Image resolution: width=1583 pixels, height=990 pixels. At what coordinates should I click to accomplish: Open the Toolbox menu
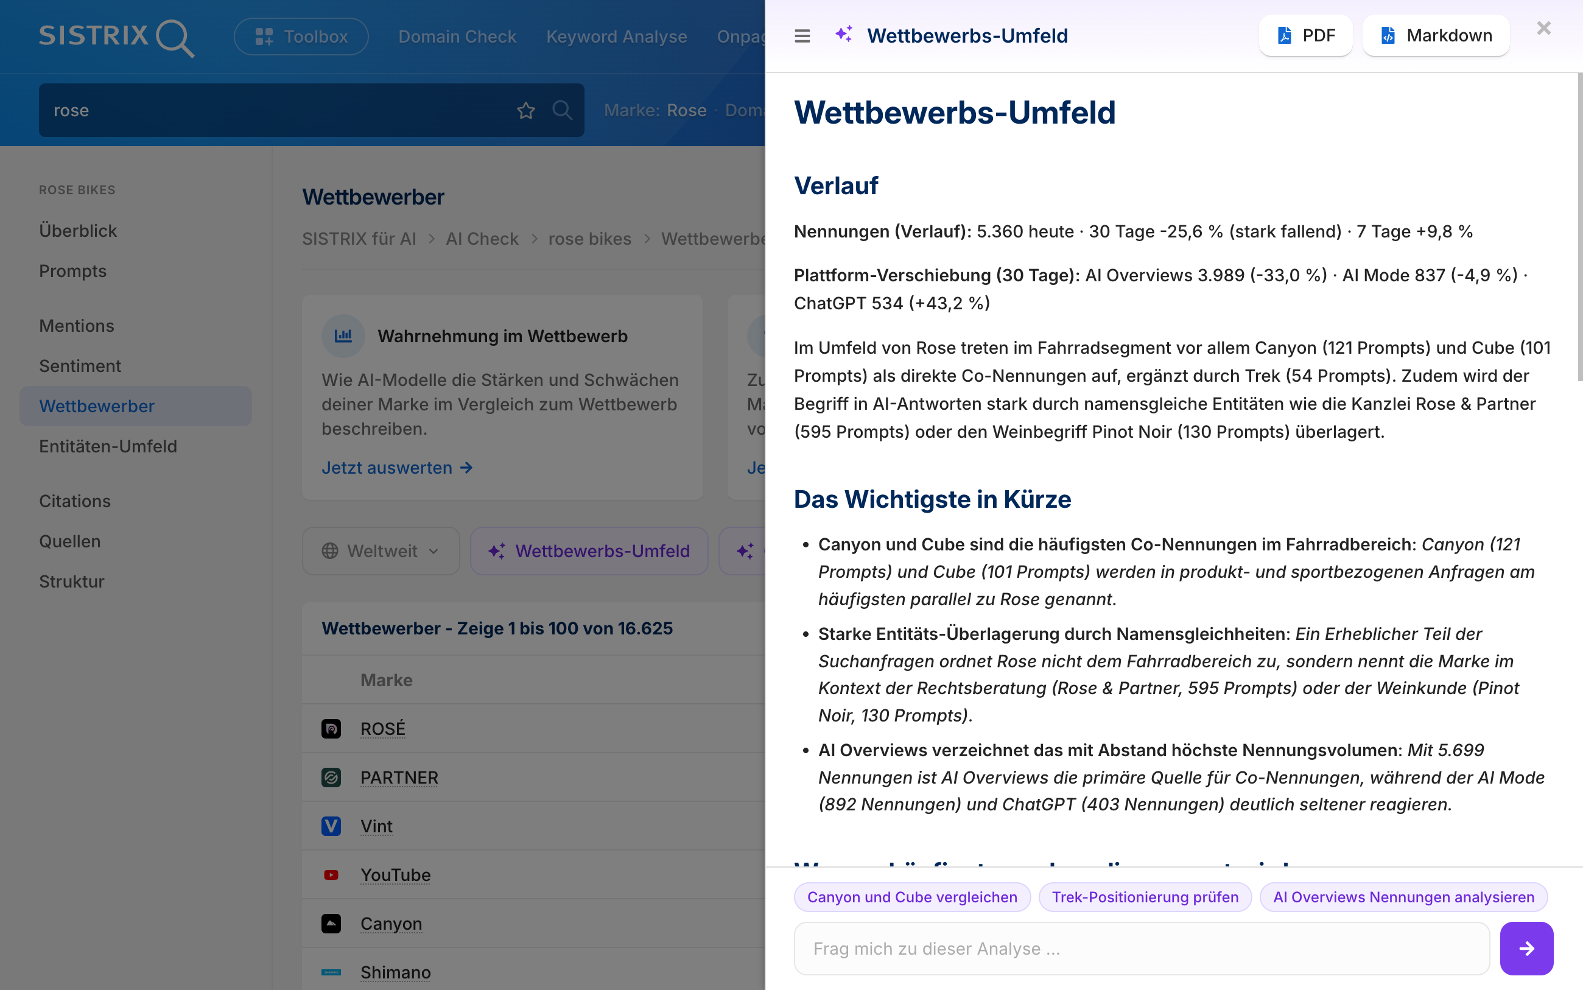pyautogui.click(x=301, y=37)
